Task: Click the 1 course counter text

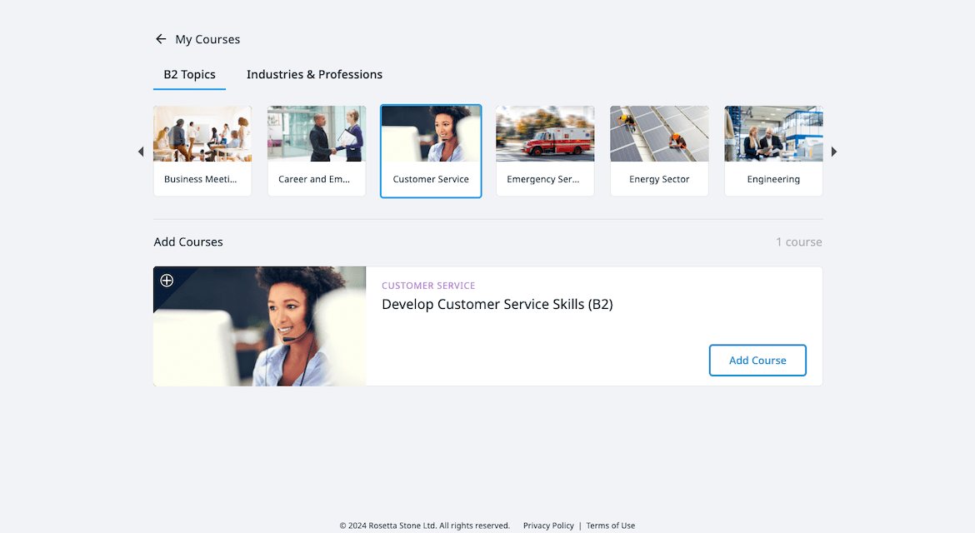Action: (x=799, y=242)
